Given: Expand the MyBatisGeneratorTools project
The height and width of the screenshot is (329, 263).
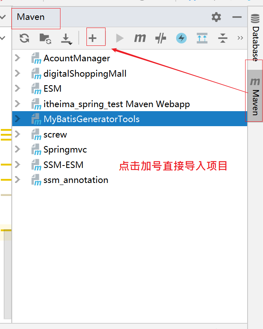Looking at the screenshot, I should [x=17, y=119].
